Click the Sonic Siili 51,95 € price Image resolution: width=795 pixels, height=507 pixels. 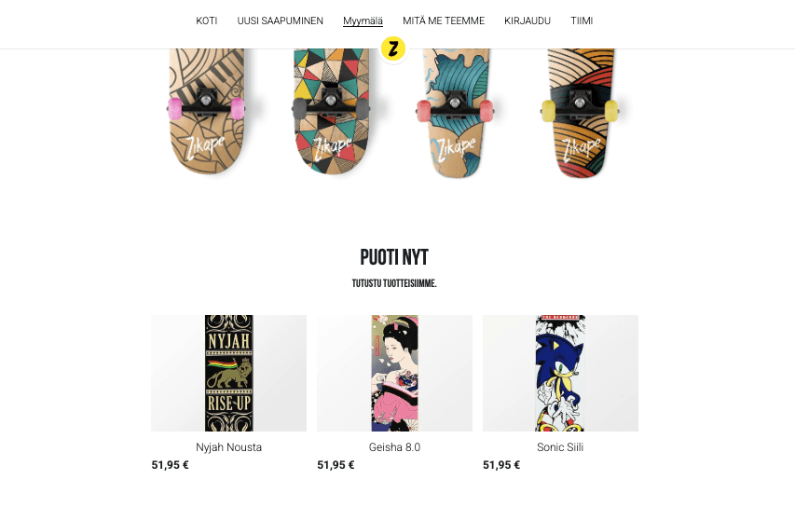coord(501,465)
